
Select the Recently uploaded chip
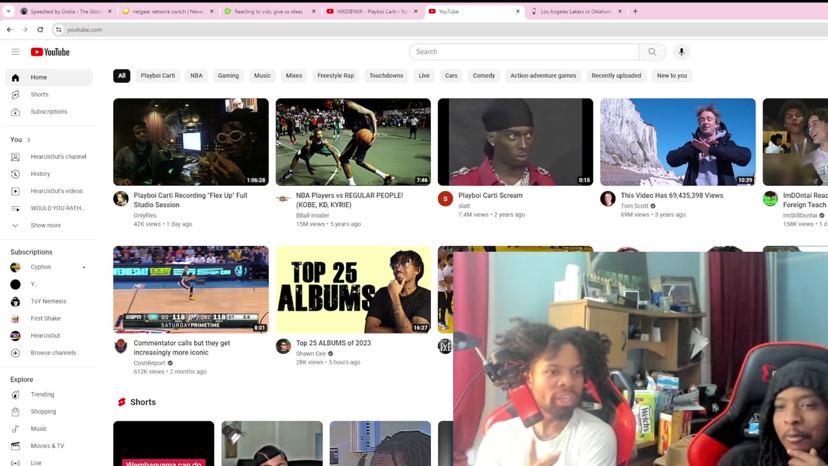coord(616,76)
